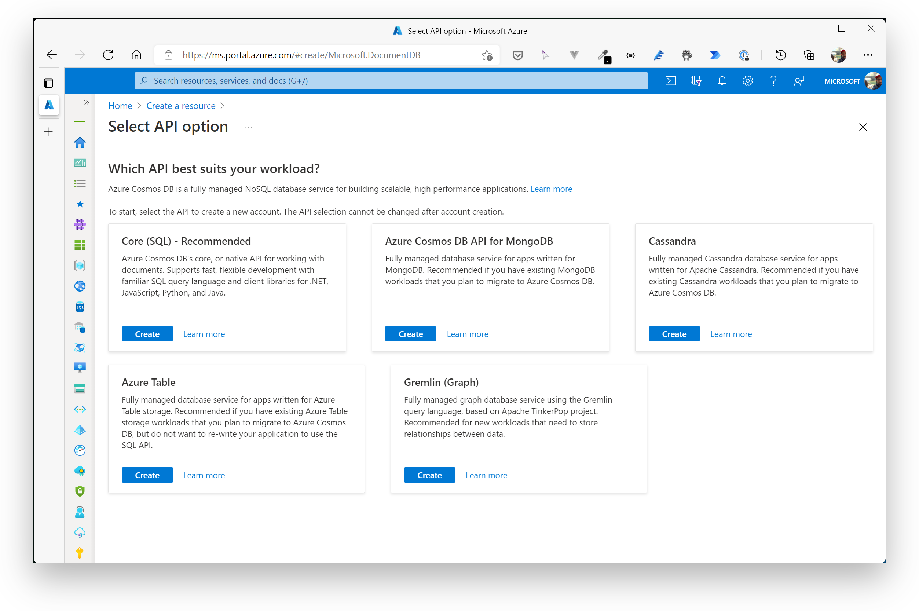
Task: Open All resources green grid icon
Action: [80, 245]
